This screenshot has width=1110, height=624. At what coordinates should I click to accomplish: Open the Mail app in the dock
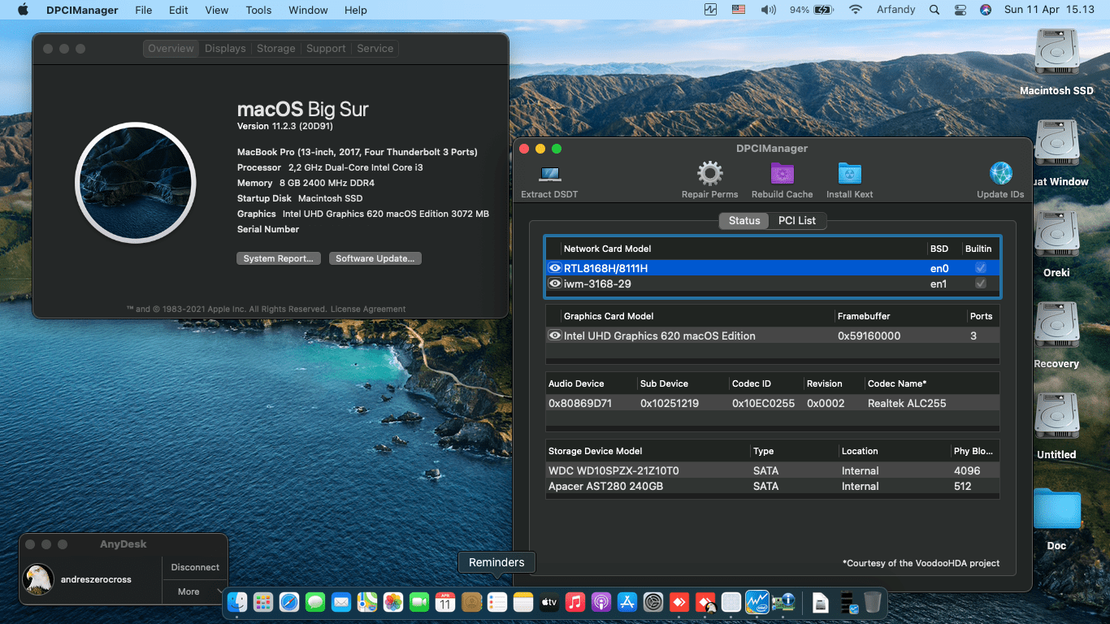point(341,602)
